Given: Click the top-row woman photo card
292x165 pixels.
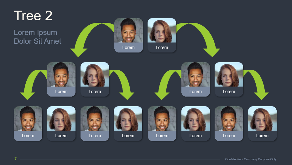Looking at the screenshot, I should [162, 35].
